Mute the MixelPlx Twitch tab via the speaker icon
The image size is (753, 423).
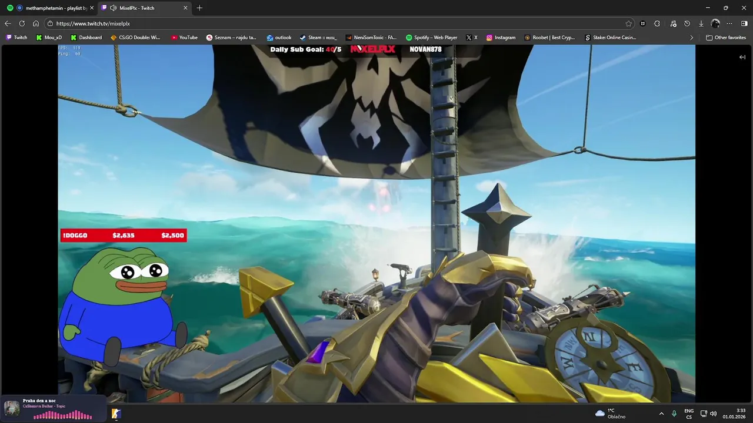click(x=113, y=8)
